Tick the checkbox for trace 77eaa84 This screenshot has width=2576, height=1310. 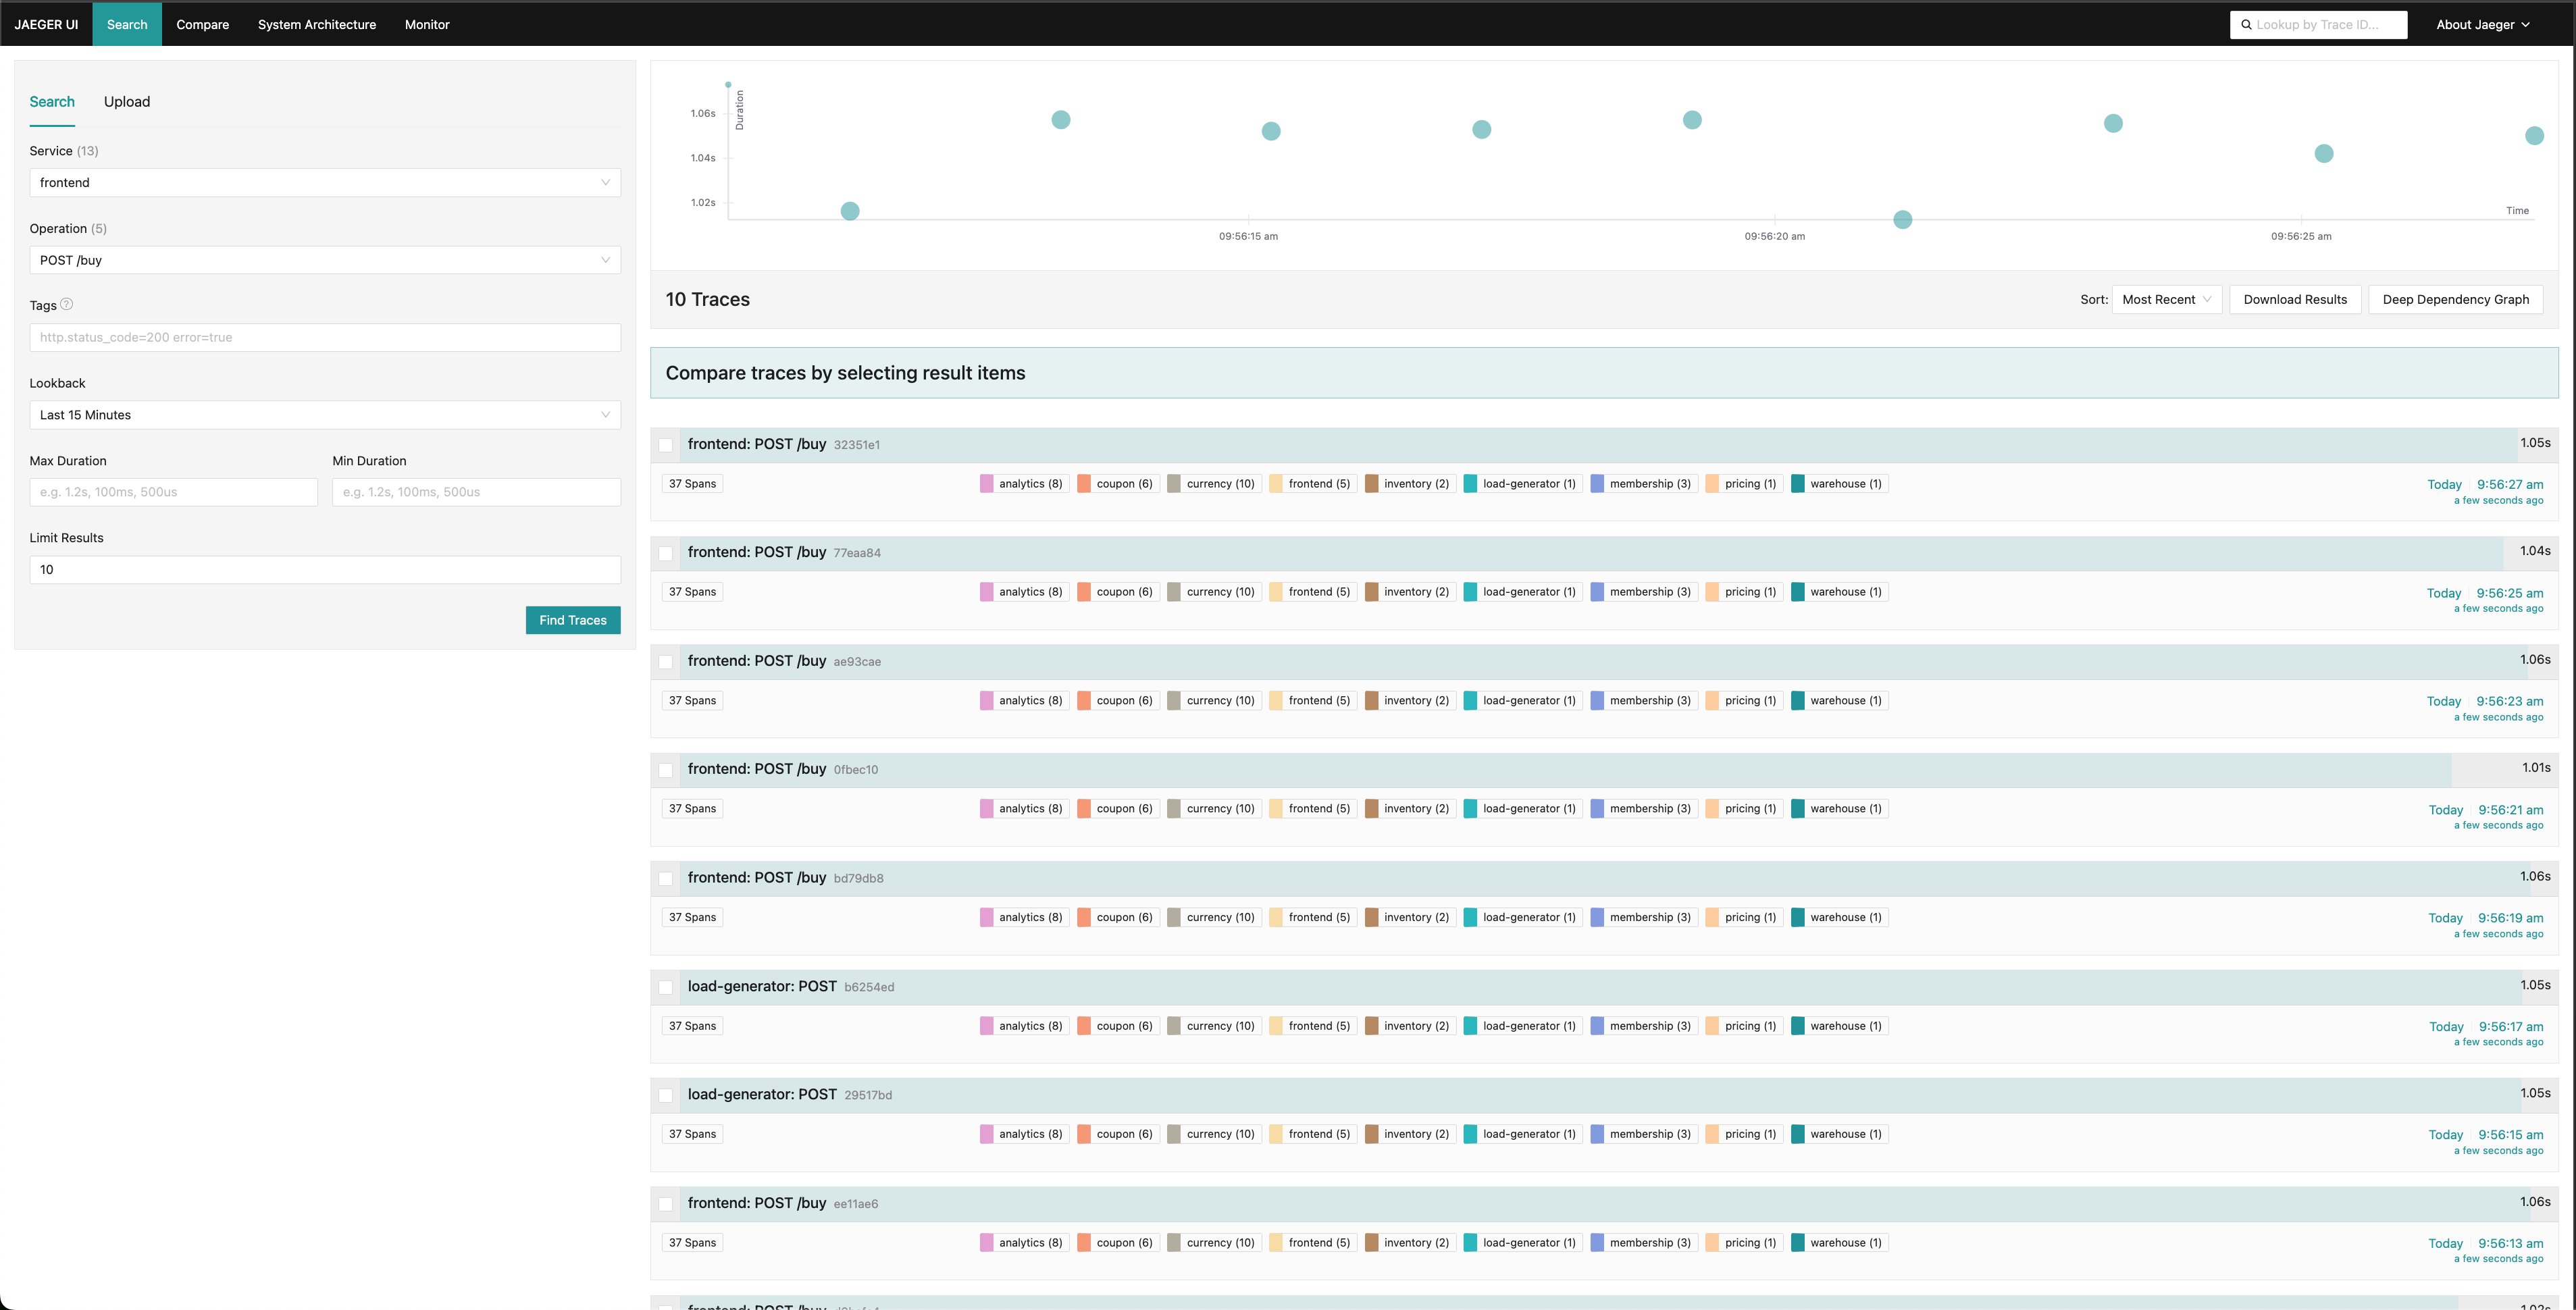click(x=666, y=553)
